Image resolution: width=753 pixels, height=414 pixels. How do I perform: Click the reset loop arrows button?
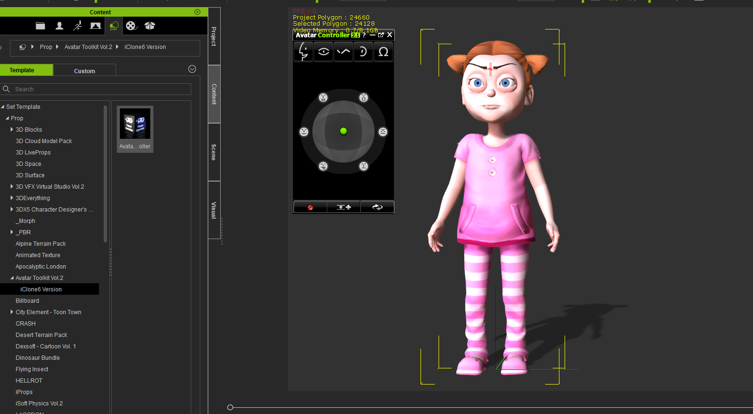click(x=377, y=207)
